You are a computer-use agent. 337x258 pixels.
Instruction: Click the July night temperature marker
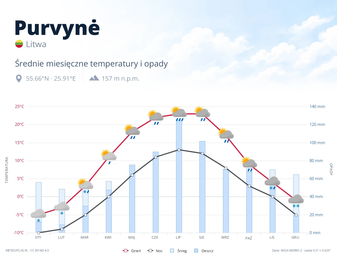pyautogui.click(x=179, y=150)
